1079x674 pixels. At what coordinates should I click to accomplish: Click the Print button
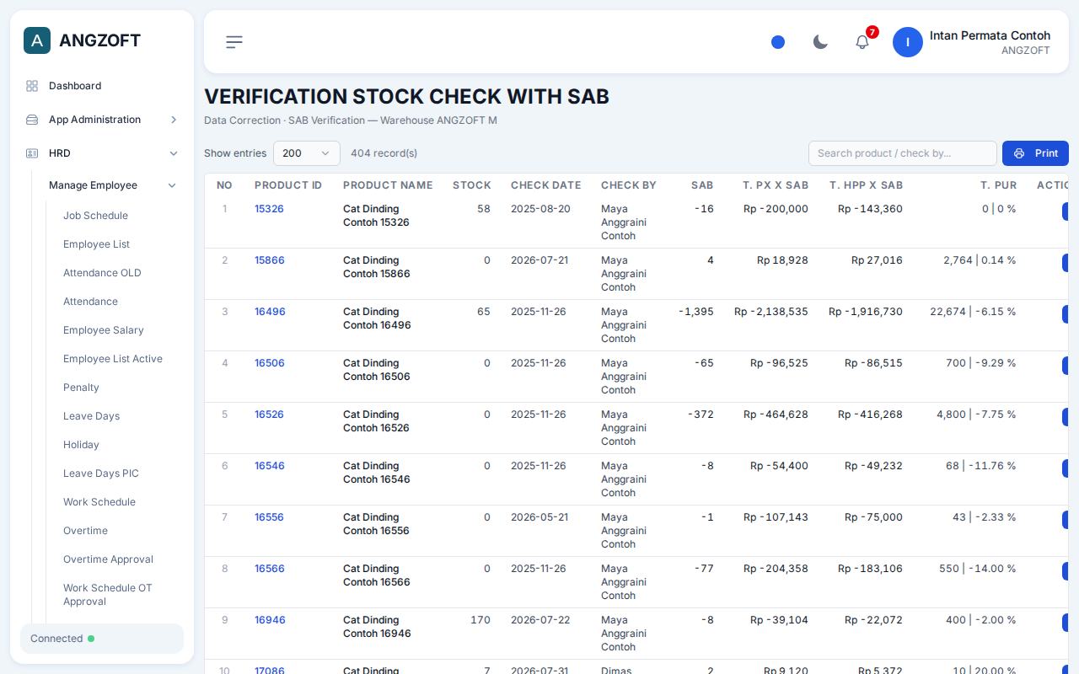pyautogui.click(x=1035, y=153)
